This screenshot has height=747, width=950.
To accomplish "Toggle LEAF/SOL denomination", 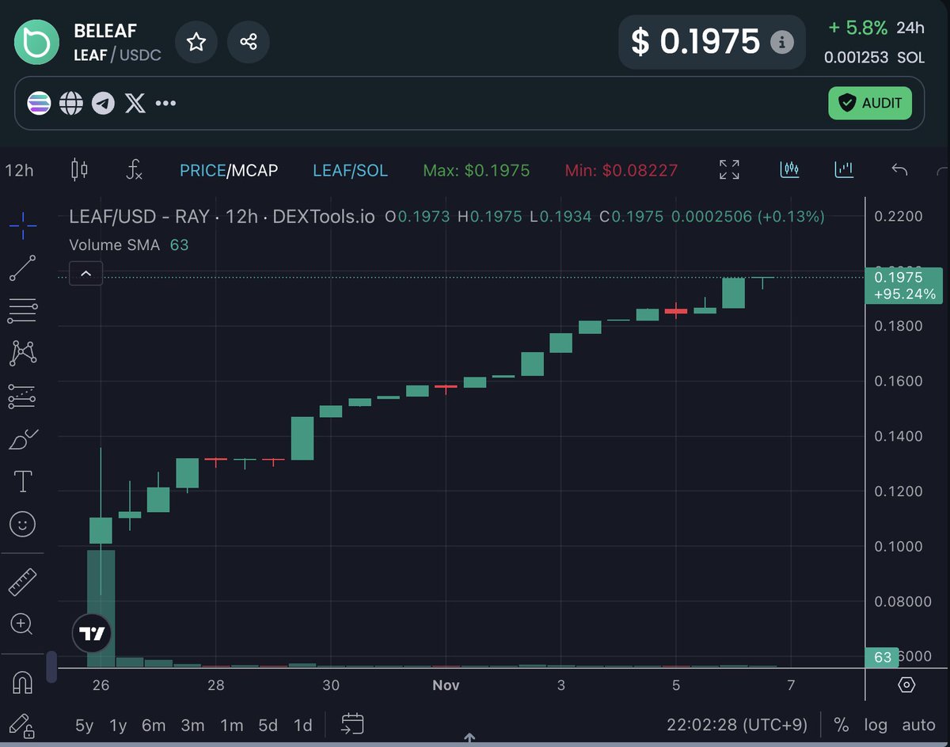I will point(350,170).
